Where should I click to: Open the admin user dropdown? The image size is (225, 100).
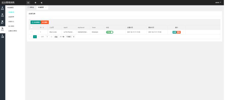(218, 2)
